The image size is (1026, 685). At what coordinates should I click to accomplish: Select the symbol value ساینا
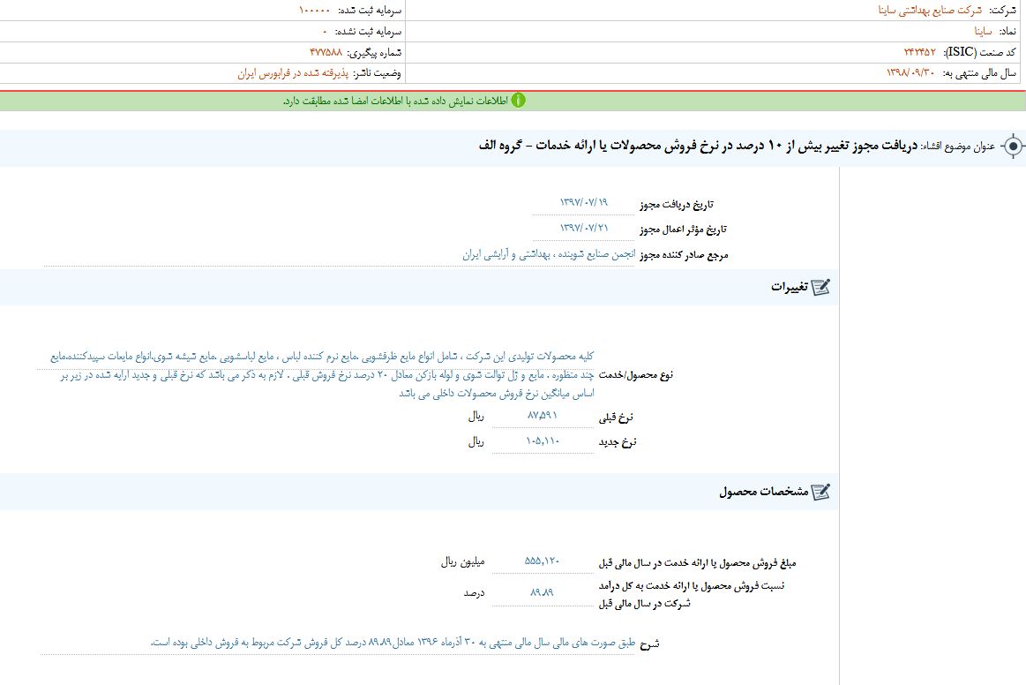click(x=983, y=31)
